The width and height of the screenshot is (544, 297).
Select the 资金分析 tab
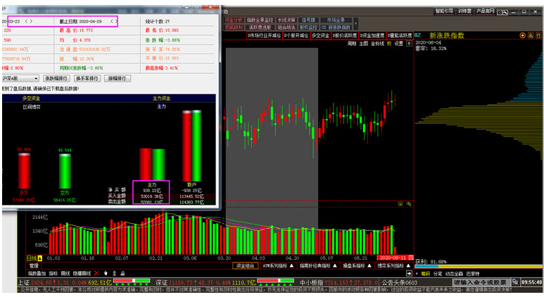tap(234, 20)
